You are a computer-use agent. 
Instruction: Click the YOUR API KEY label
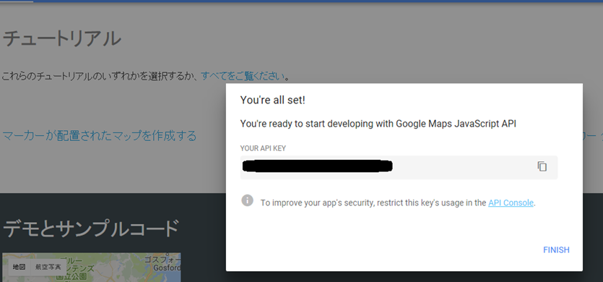click(263, 148)
